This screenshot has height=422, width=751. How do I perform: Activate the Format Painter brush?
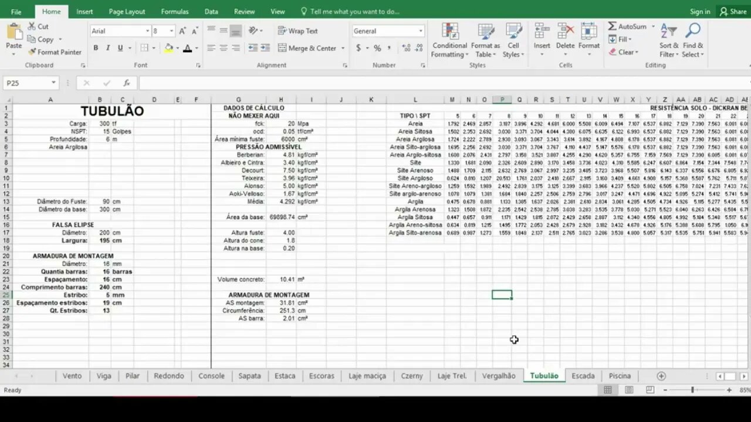[32, 52]
